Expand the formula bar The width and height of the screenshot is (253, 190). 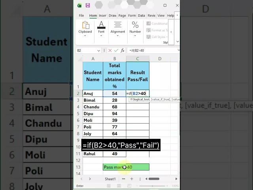tap(178, 50)
